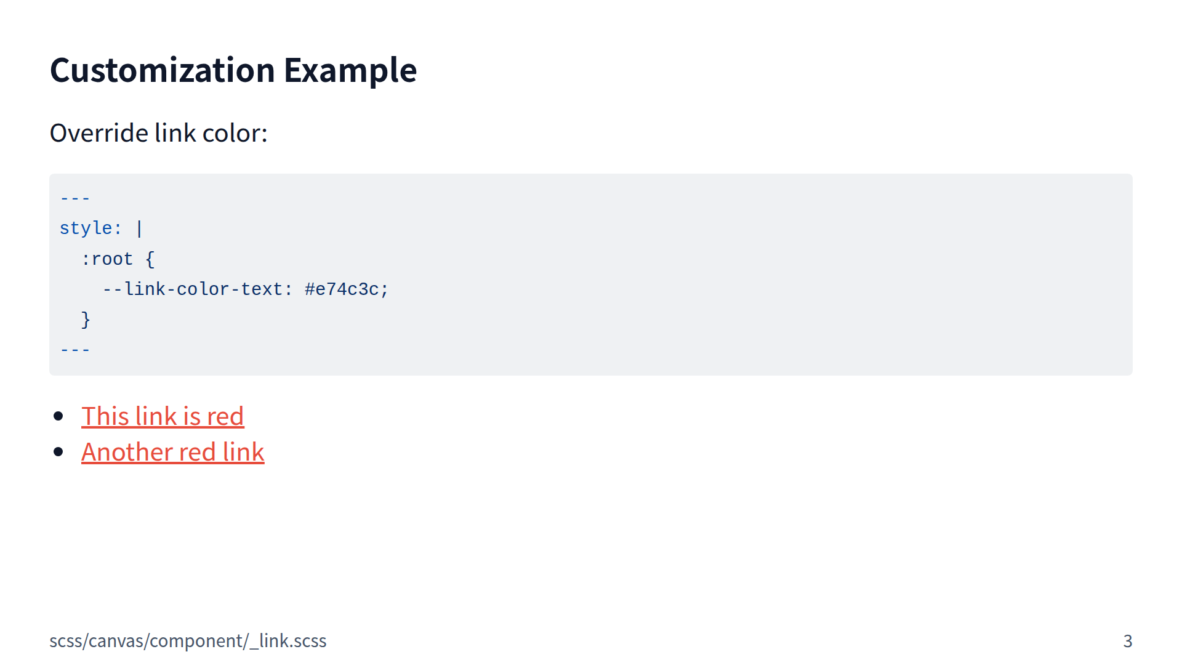Click the footer path scss/canvas/component/_link.scss
Screen dimensions: 1182x665
tap(188, 641)
